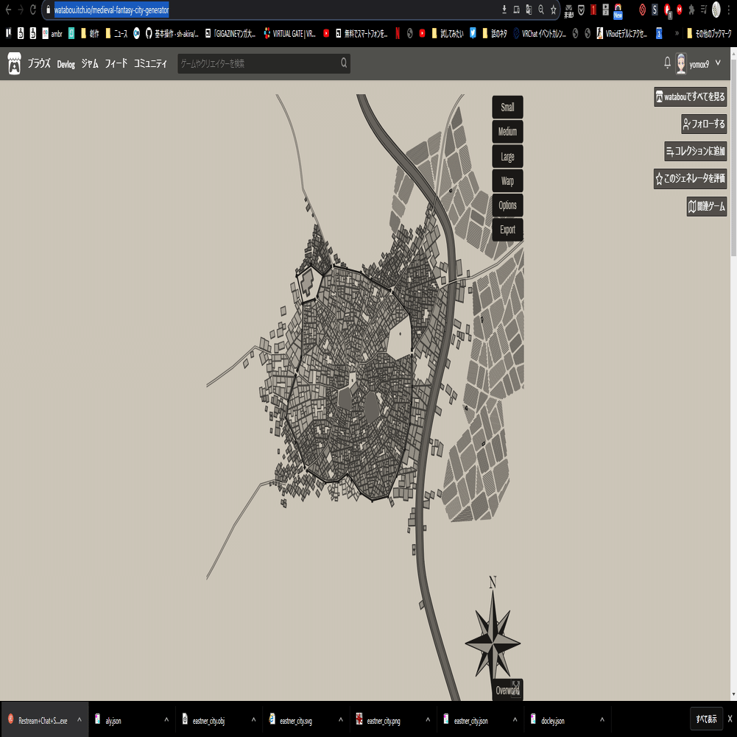737x737 pixels.
Task: Click the browser back arrow
Action: click(8, 10)
